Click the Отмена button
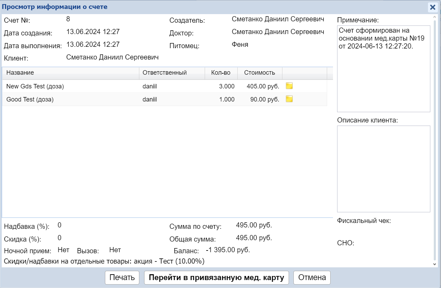 312,278
